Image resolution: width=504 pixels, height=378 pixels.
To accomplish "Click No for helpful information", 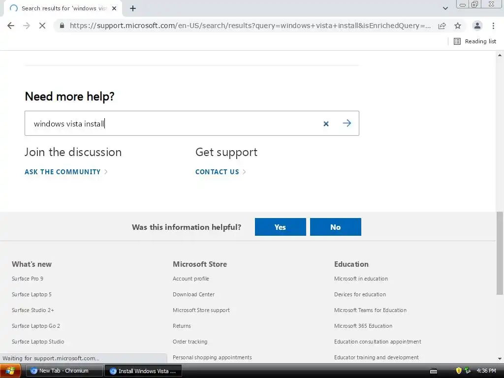I will 336,227.
